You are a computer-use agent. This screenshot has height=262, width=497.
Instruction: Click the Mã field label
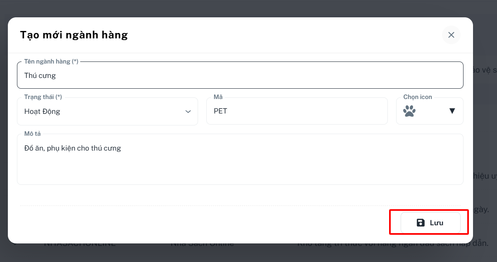(x=218, y=97)
